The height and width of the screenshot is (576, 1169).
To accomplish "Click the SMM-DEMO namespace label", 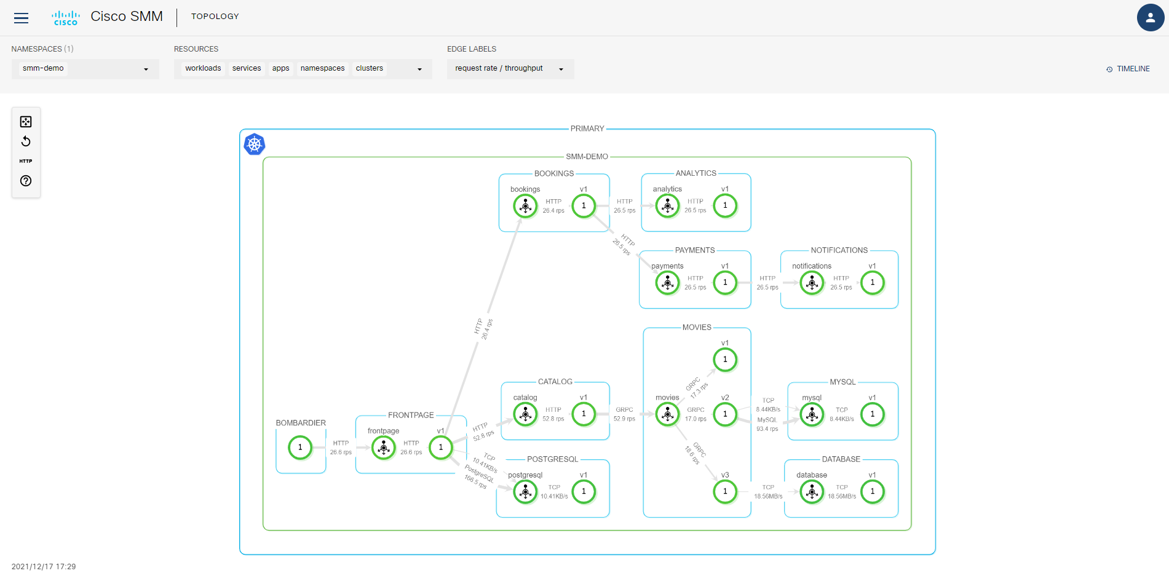I will coord(587,157).
